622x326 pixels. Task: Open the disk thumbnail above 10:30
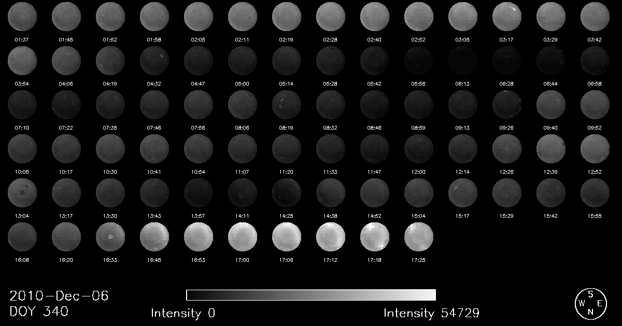pyautogui.click(x=110, y=148)
